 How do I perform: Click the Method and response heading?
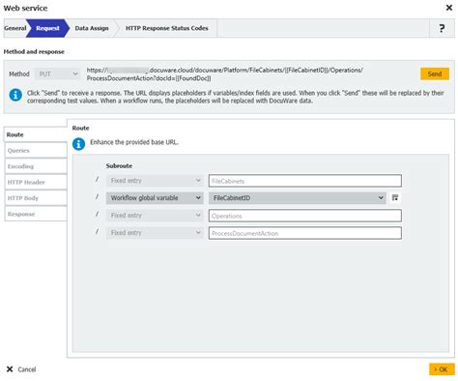pyautogui.click(x=34, y=51)
